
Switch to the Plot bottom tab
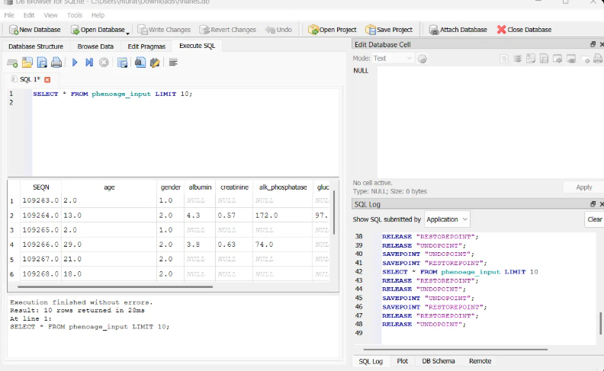tap(402, 361)
